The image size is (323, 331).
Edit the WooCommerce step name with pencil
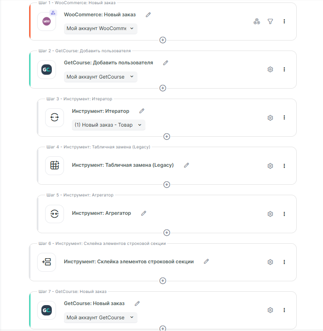point(148,15)
